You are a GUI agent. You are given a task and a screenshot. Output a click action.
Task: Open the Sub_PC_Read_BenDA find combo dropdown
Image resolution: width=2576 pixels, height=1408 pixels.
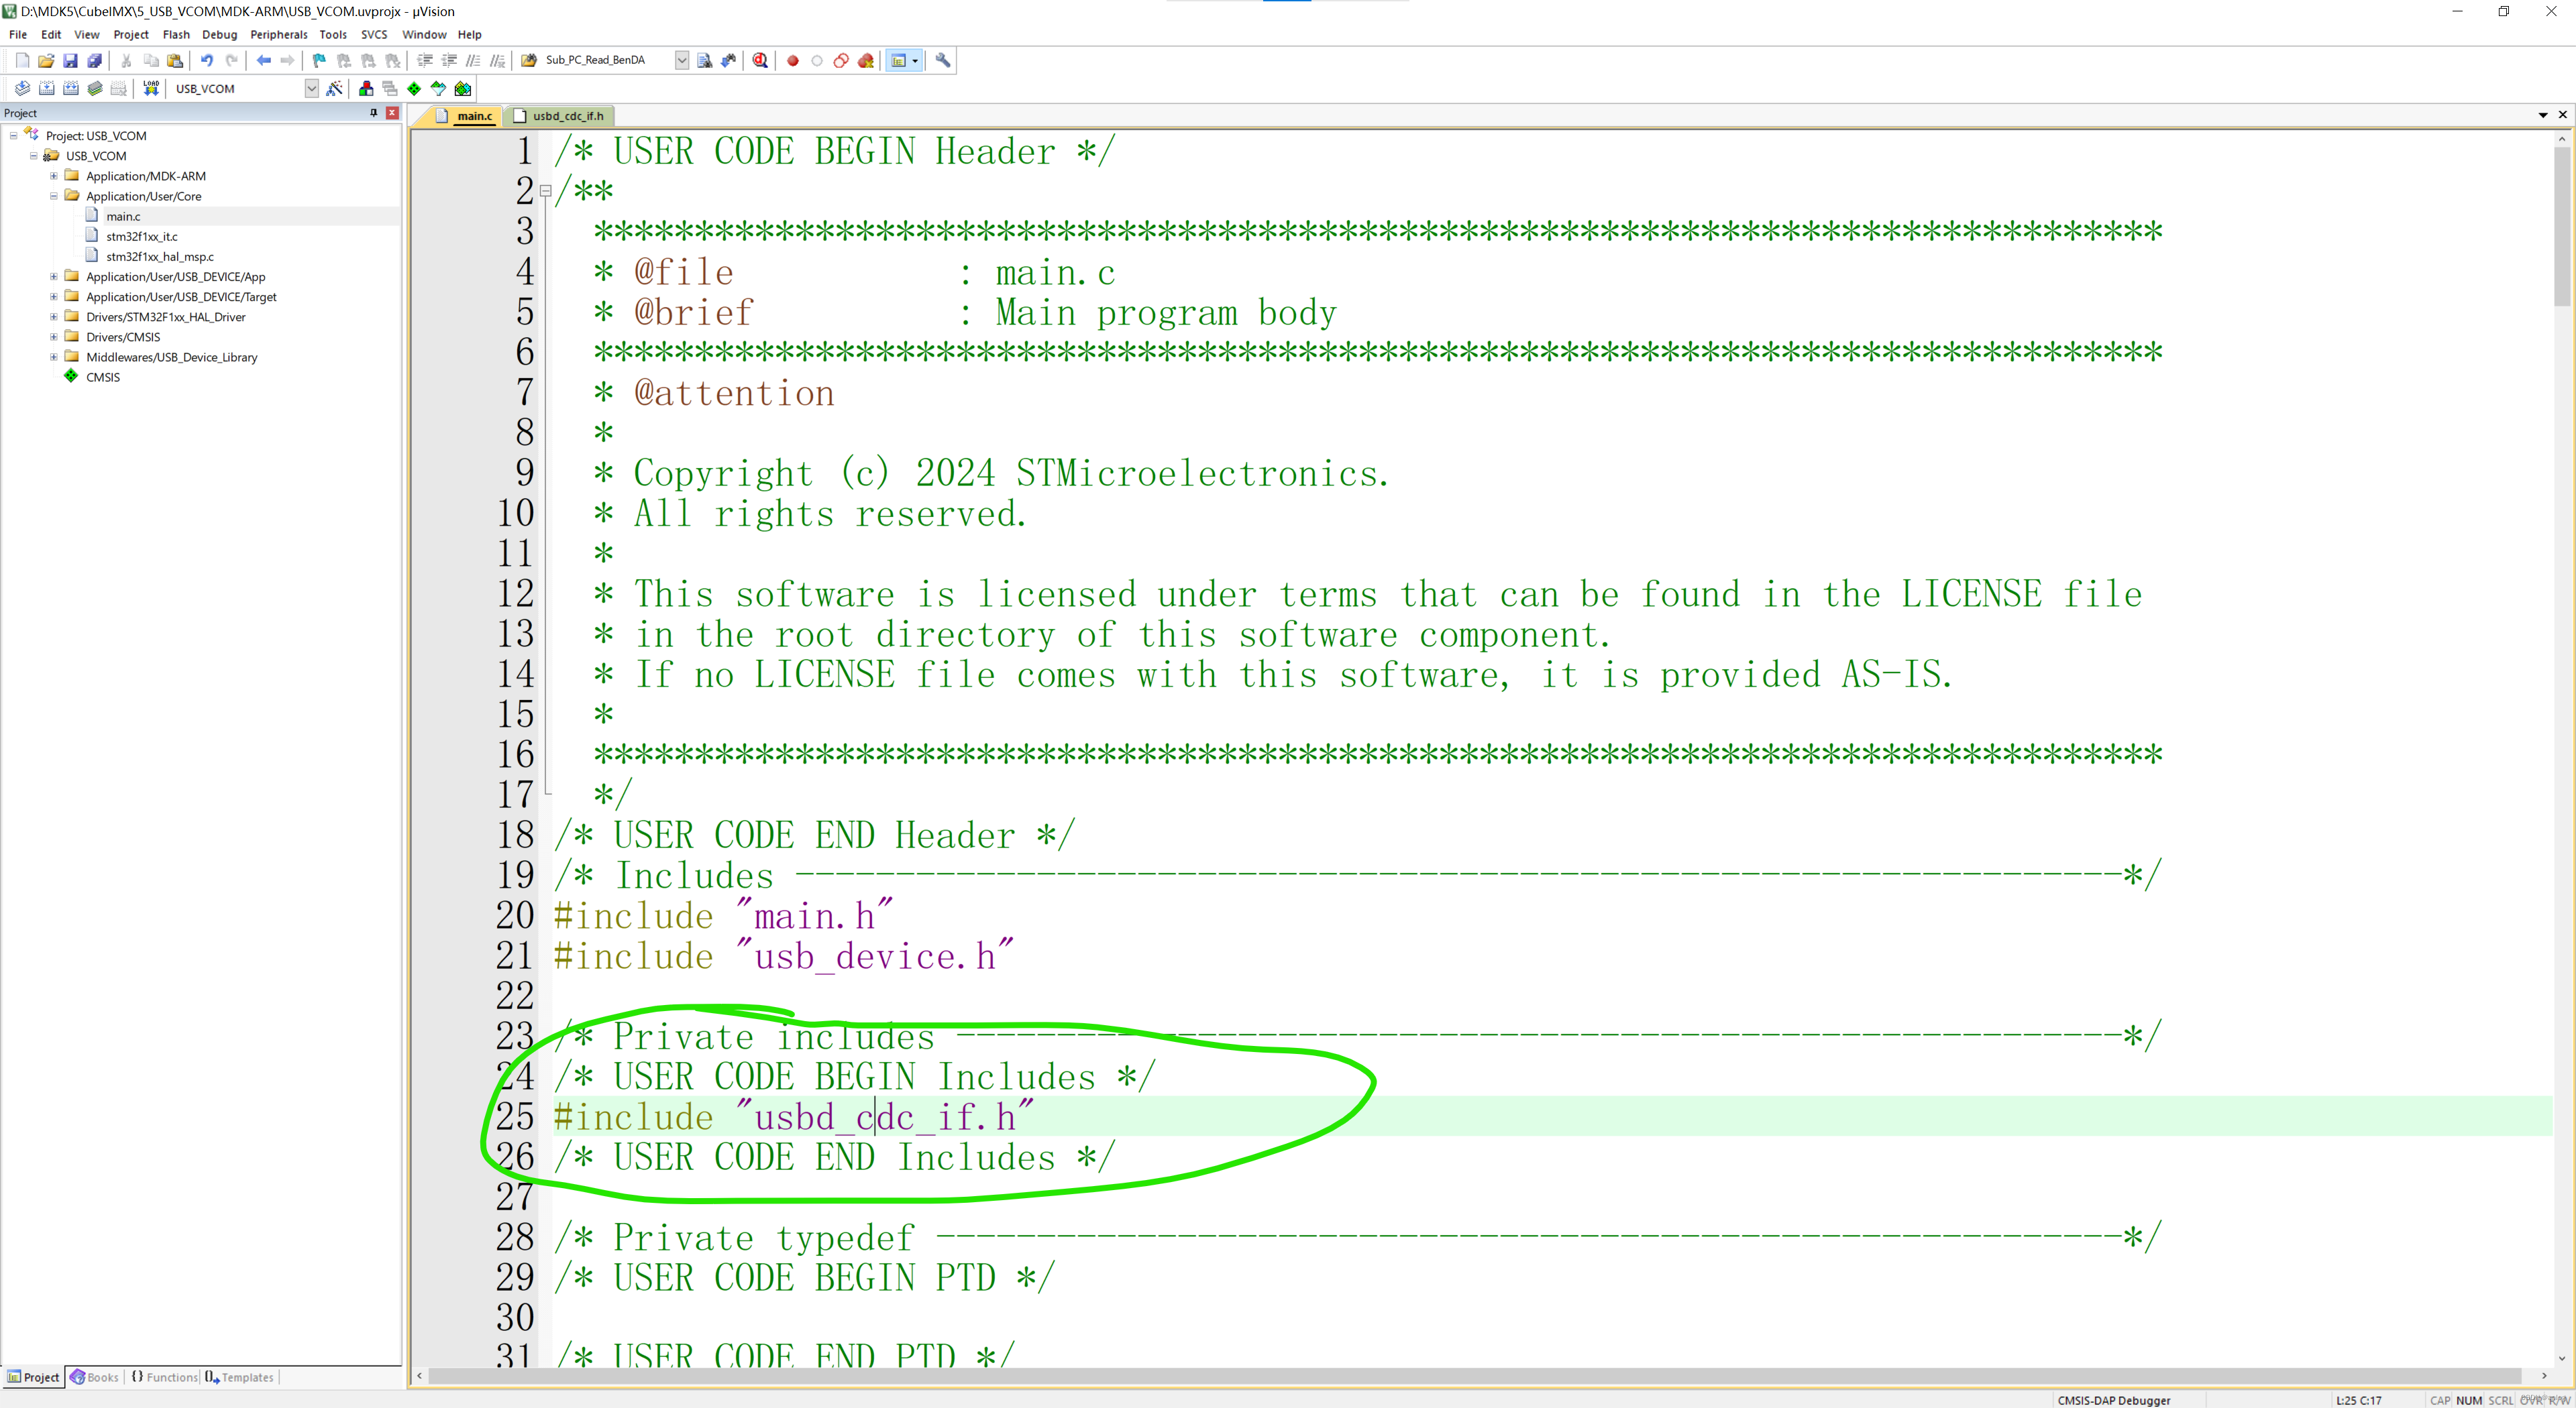click(681, 60)
